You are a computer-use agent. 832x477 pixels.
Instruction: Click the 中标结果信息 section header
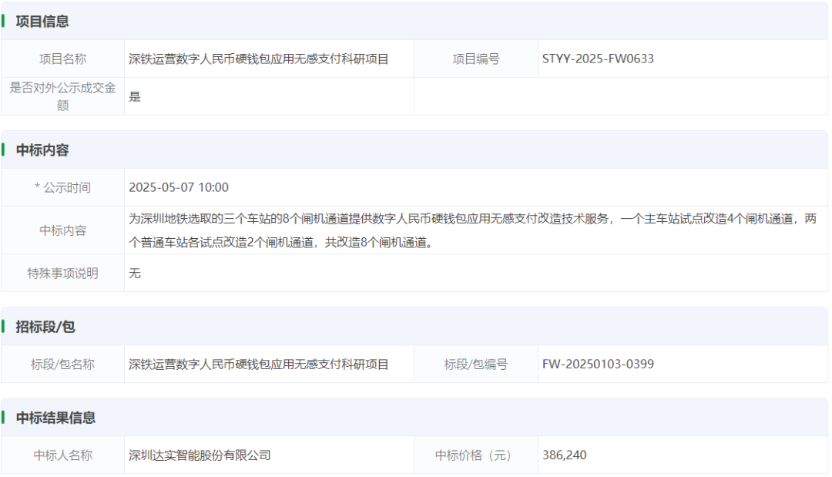point(55,418)
